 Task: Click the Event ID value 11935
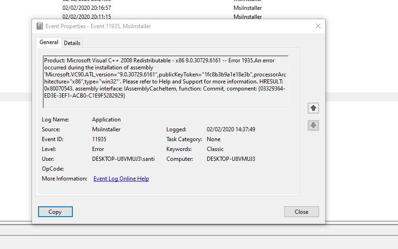[99, 139]
